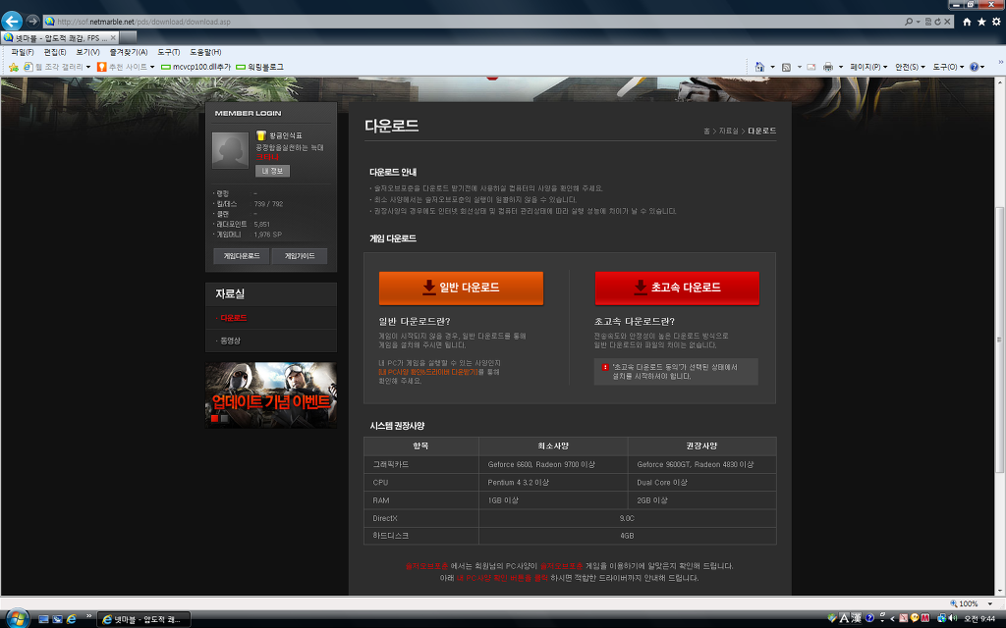1006x628 pixels.
Task: Click the browser Back arrow button
Action: (x=12, y=22)
